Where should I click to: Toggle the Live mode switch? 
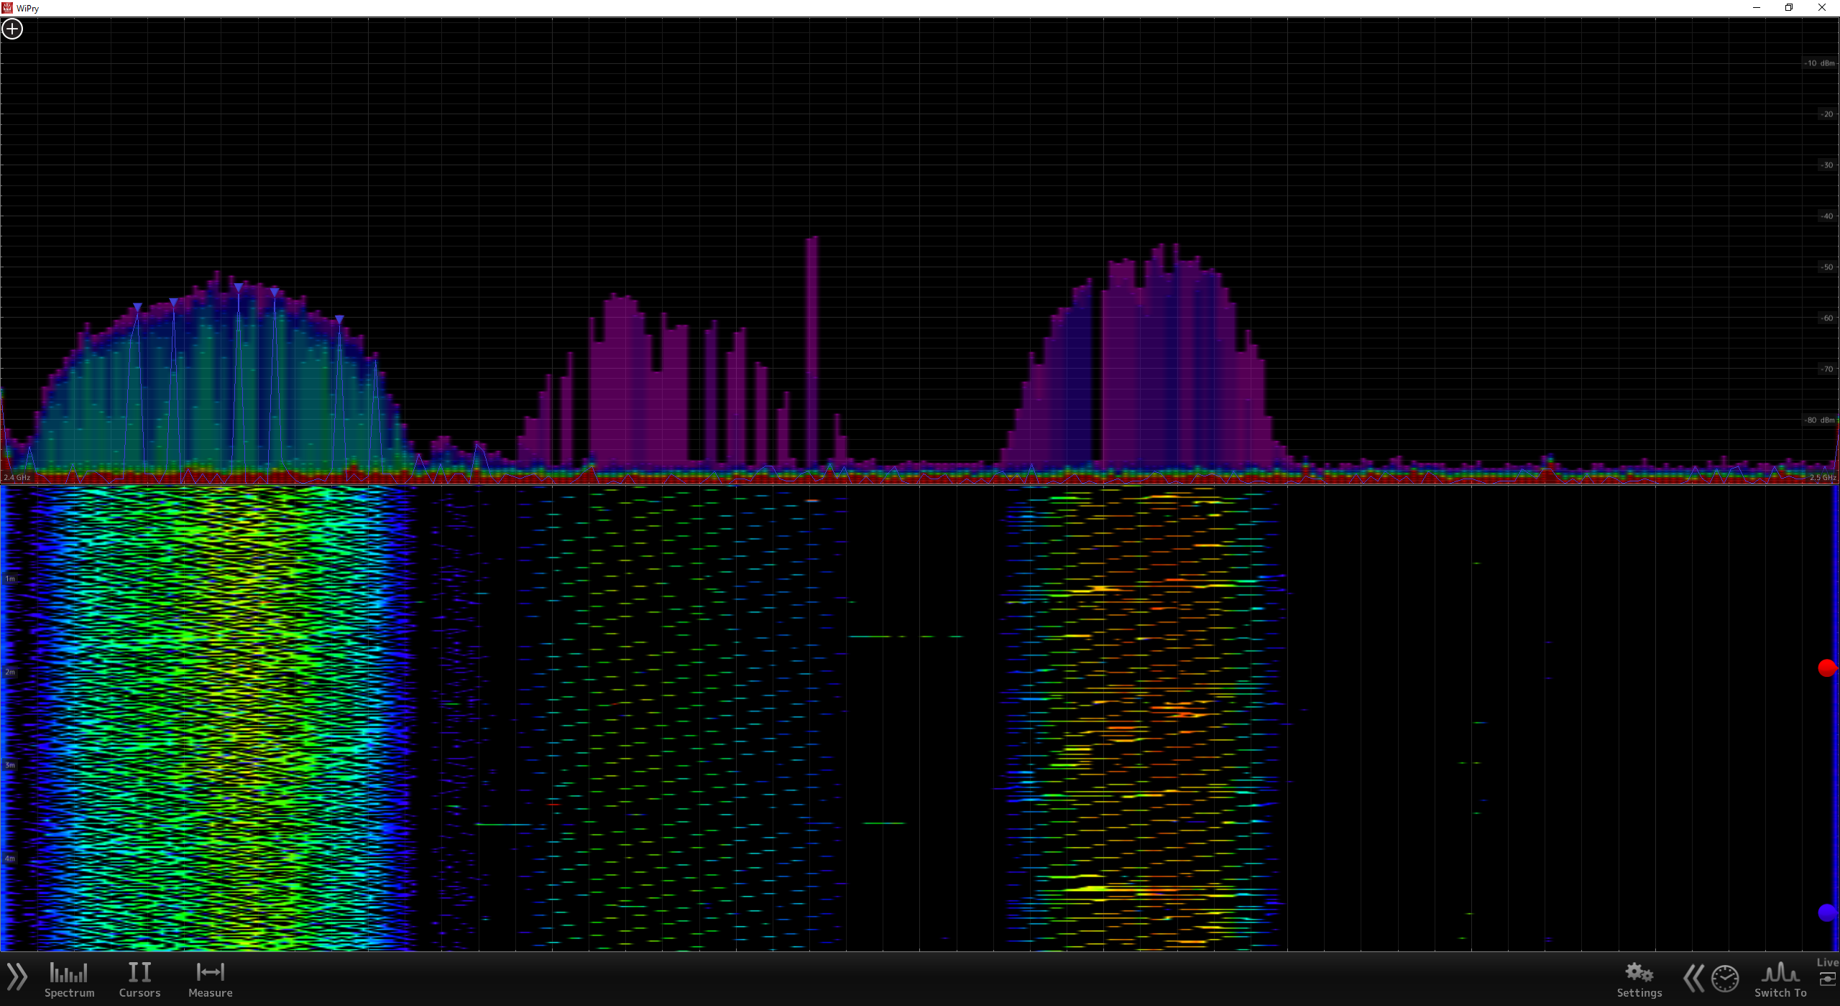pyautogui.click(x=1827, y=979)
